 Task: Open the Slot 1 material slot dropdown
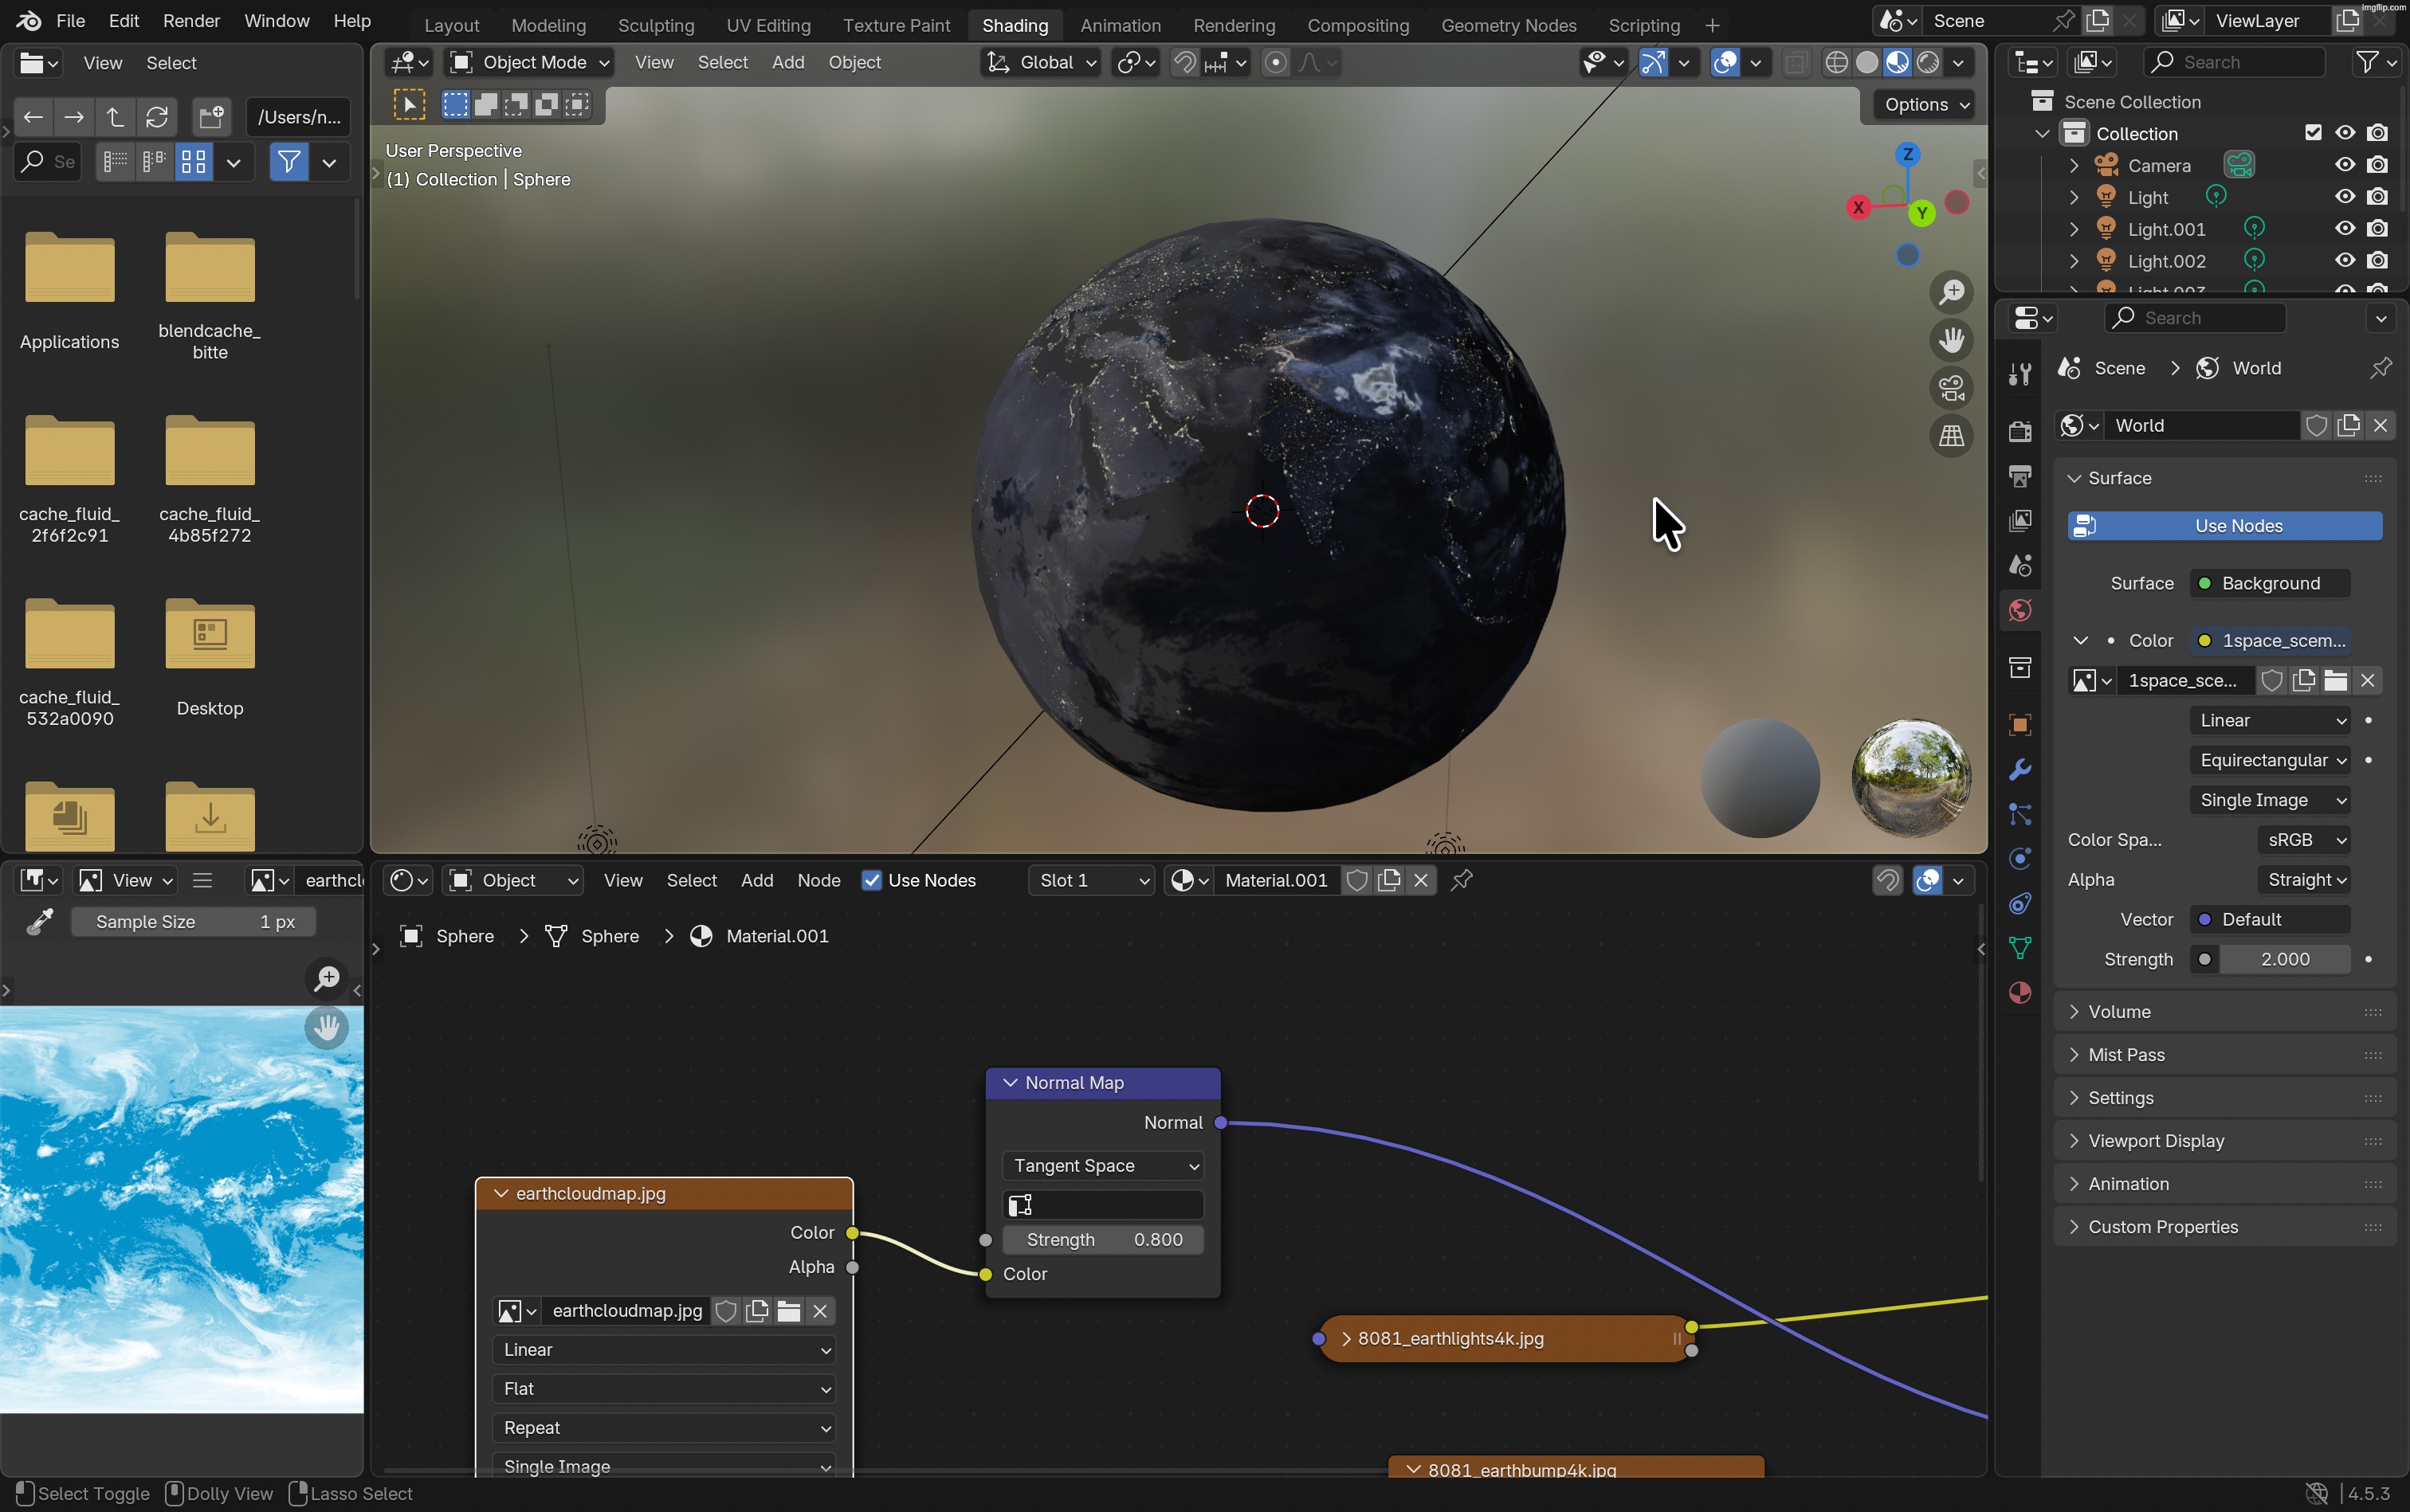1090,880
